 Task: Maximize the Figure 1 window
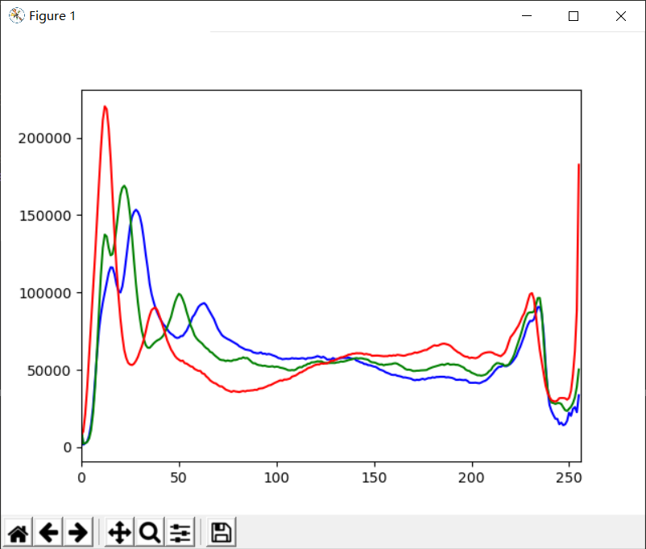[573, 15]
